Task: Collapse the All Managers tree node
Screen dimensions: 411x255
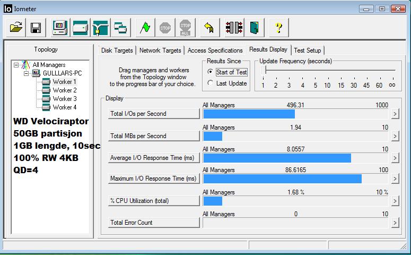Action: pyautogui.click(x=16, y=65)
